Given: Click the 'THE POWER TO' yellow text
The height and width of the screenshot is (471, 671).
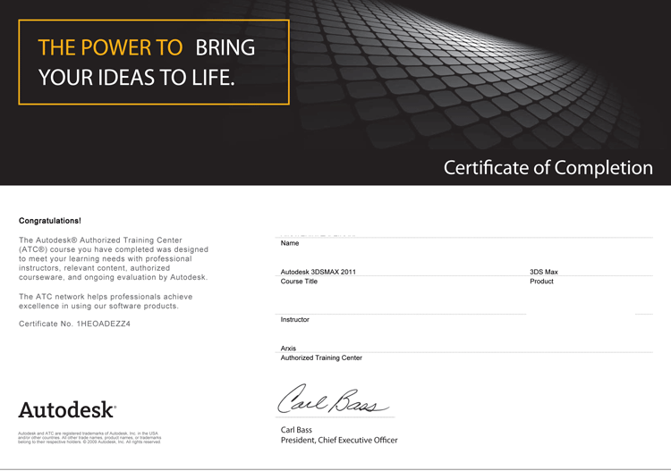Looking at the screenshot, I should 110,47.
